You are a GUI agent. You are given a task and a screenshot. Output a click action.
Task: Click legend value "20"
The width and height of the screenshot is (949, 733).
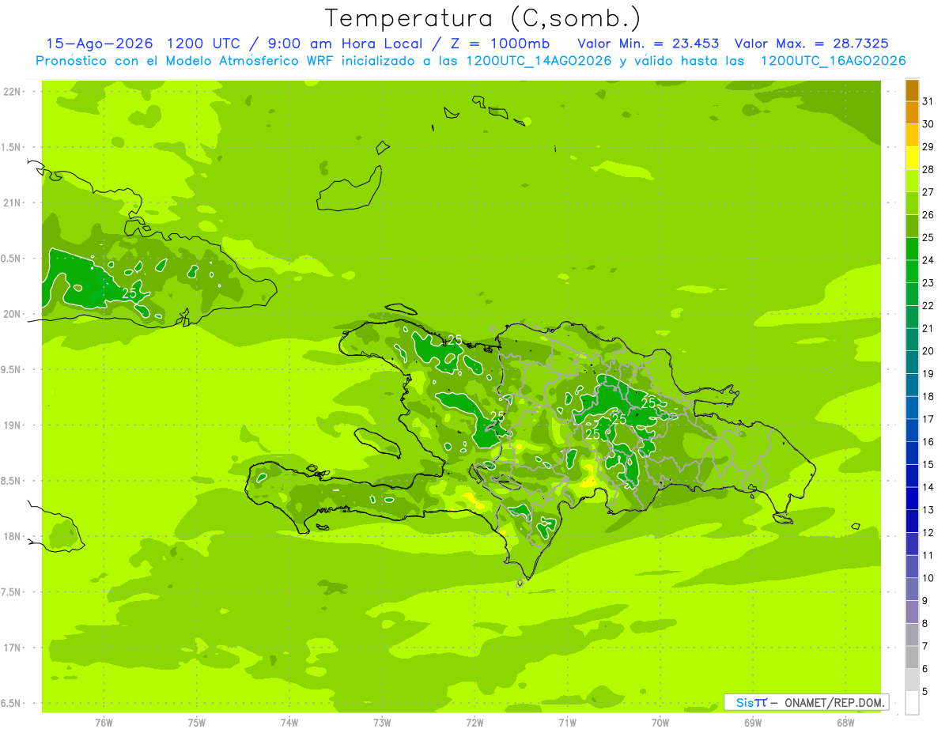(928, 351)
